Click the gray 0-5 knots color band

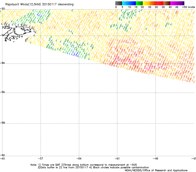(x=119, y=3)
